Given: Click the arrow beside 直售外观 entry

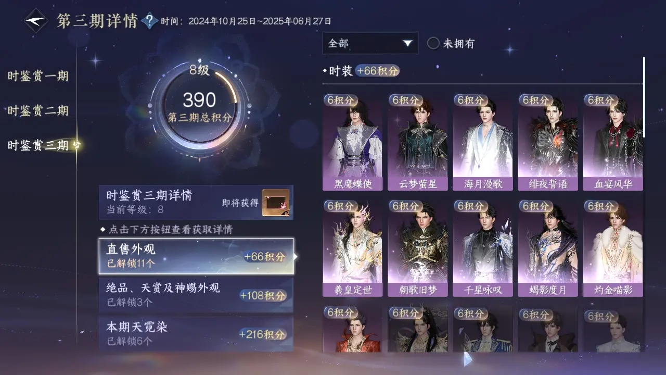Looking at the screenshot, I should pyautogui.click(x=296, y=256).
